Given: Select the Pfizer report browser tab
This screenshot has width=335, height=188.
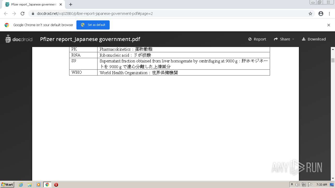Looking at the screenshot, I should pos(33,4).
